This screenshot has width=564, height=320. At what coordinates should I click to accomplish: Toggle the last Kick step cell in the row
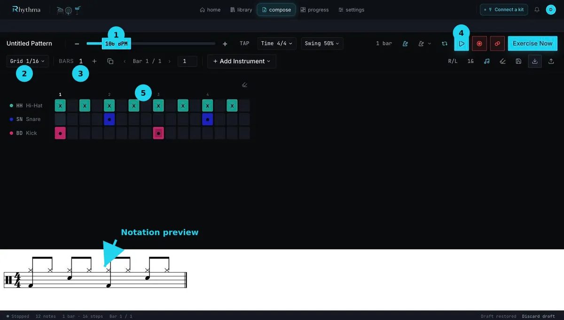244,133
